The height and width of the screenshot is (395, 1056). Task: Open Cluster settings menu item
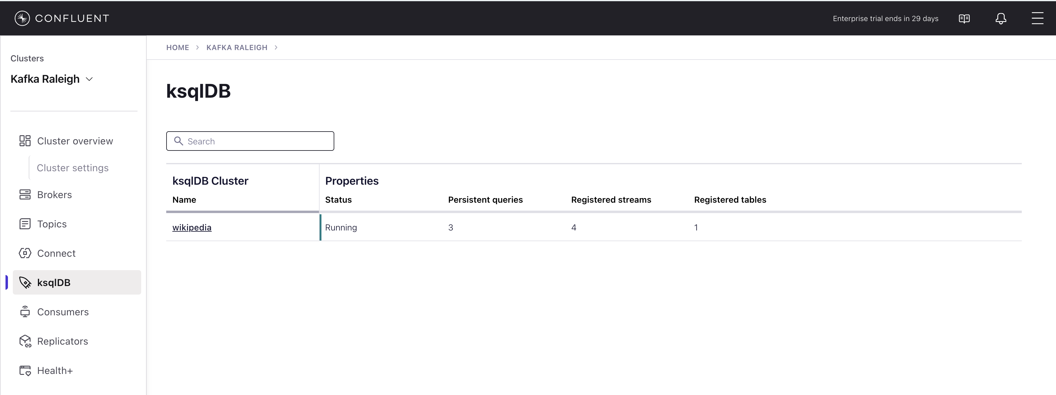coord(72,168)
